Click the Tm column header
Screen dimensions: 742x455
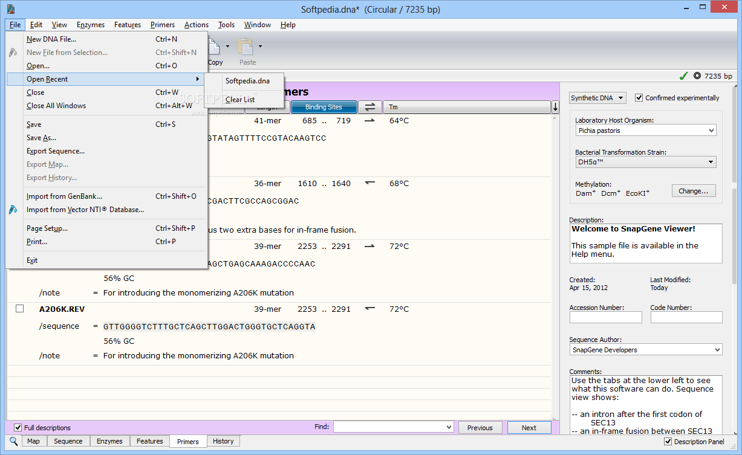[x=467, y=107]
